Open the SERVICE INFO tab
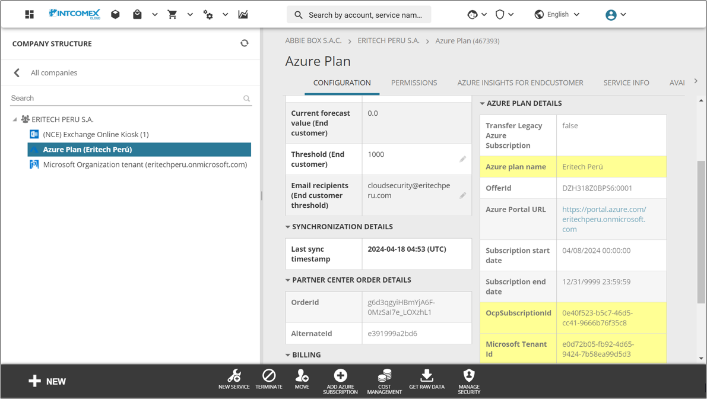 [626, 83]
